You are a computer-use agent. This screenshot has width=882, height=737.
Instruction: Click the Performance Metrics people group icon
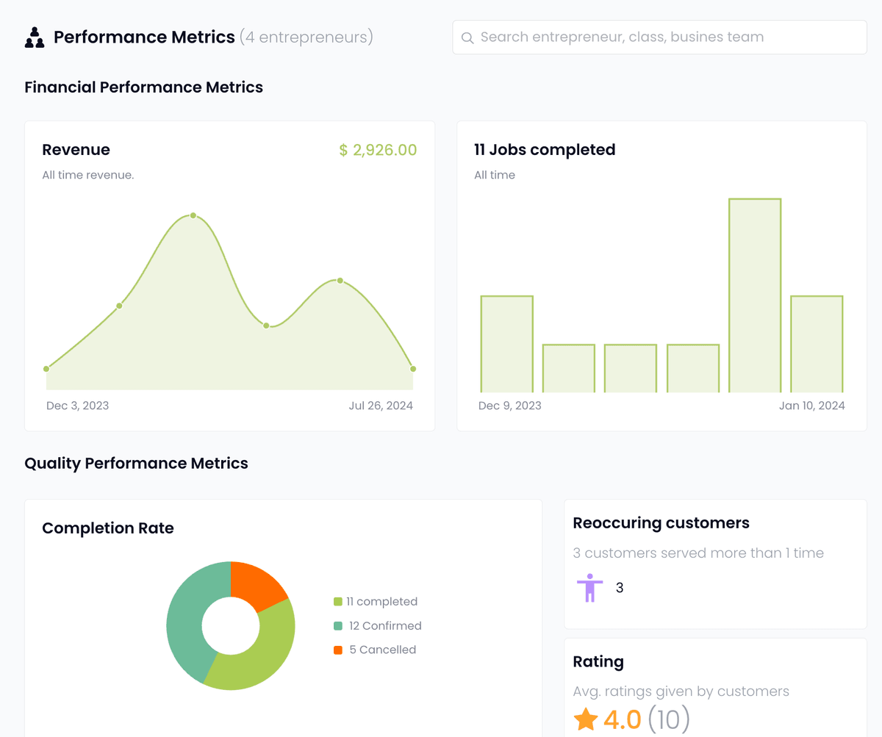tap(35, 37)
